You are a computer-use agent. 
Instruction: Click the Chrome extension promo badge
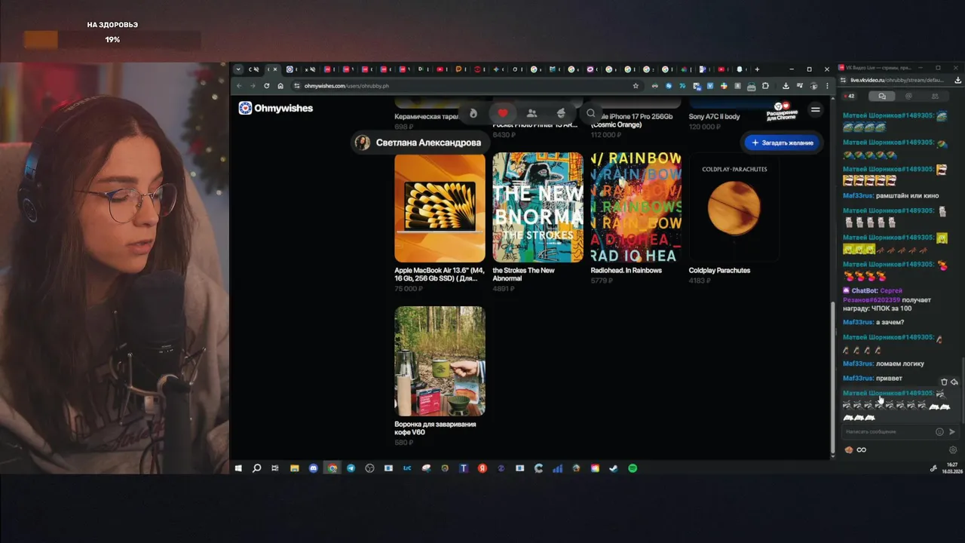[782, 112]
